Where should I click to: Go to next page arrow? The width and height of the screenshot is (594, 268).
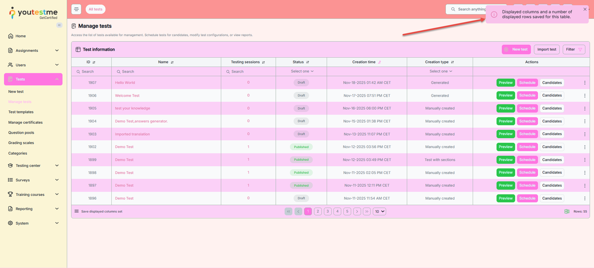click(357, 211)
